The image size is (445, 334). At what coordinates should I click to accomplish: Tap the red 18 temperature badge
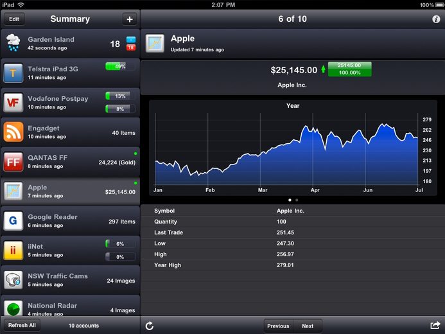pos(131,48)
